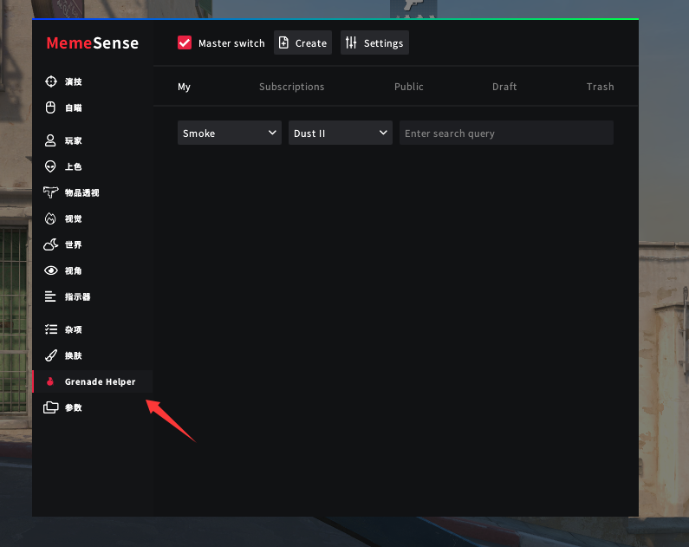Click the 视角 eye icon
The width and height of the screenshot is (689, 547).
point(50,270)
